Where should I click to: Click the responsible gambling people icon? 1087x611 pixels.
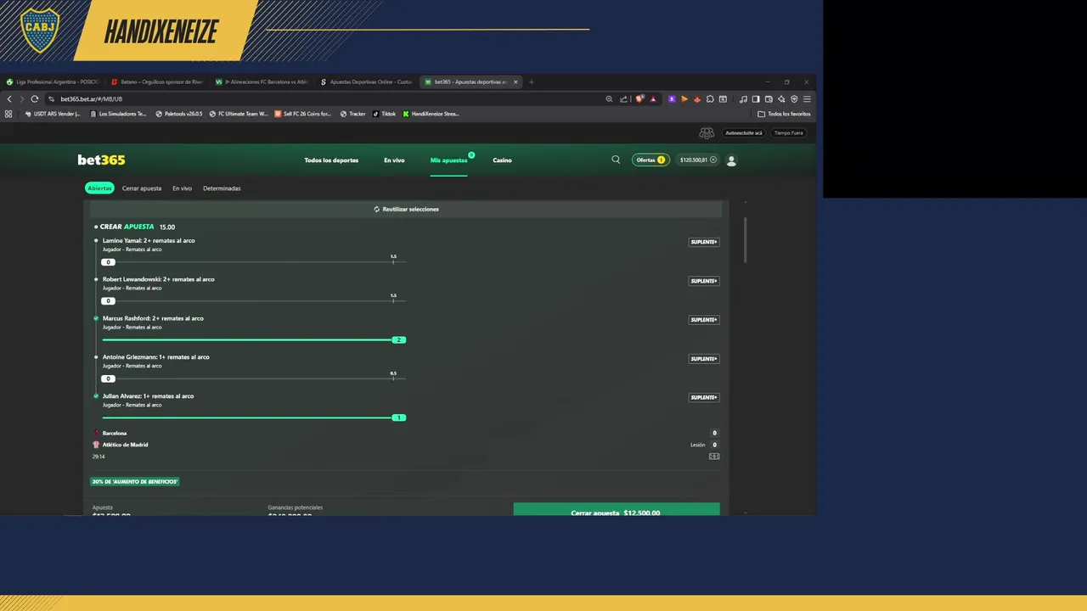[707, 133]
